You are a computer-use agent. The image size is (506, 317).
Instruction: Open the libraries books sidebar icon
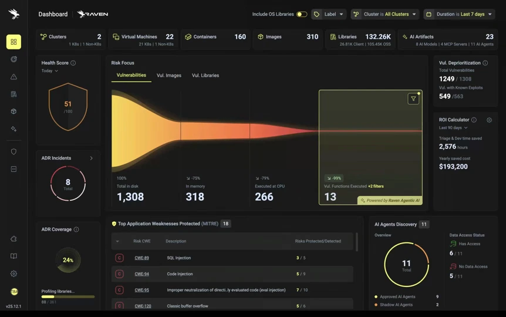[x=14, y=94]
